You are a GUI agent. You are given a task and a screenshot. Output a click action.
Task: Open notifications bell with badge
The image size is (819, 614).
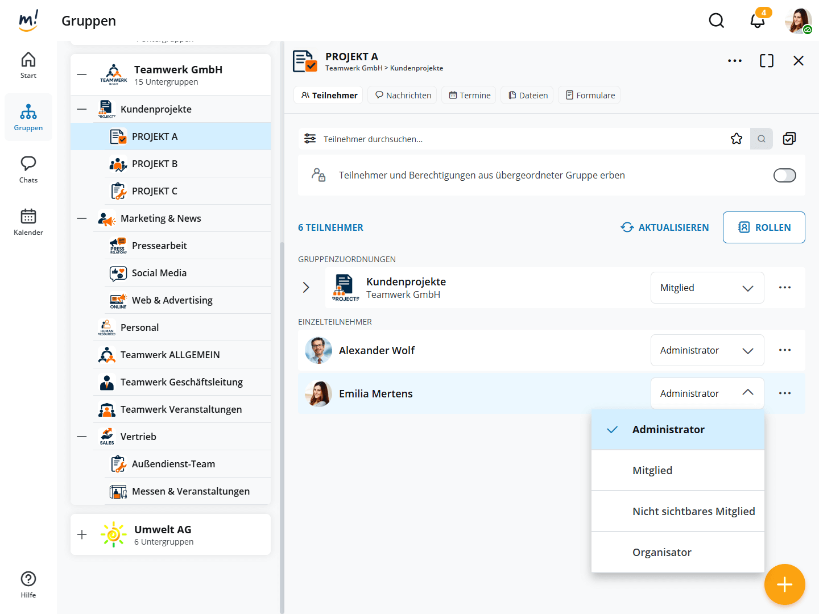coord(758,21)
